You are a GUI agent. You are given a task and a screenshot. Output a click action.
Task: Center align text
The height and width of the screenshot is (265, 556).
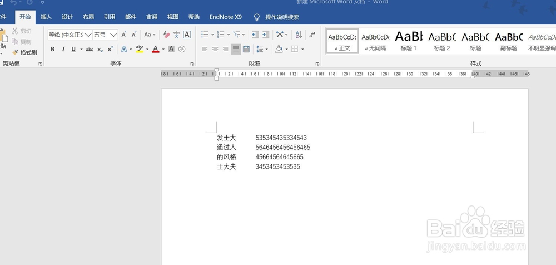point(215,49)
